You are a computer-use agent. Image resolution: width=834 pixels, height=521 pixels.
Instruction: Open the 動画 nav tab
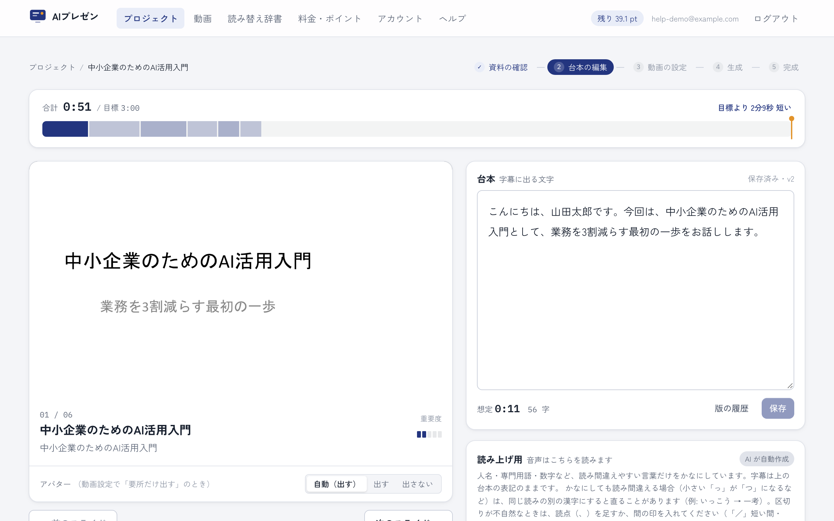pyautogui.click(x=203, y=18)
